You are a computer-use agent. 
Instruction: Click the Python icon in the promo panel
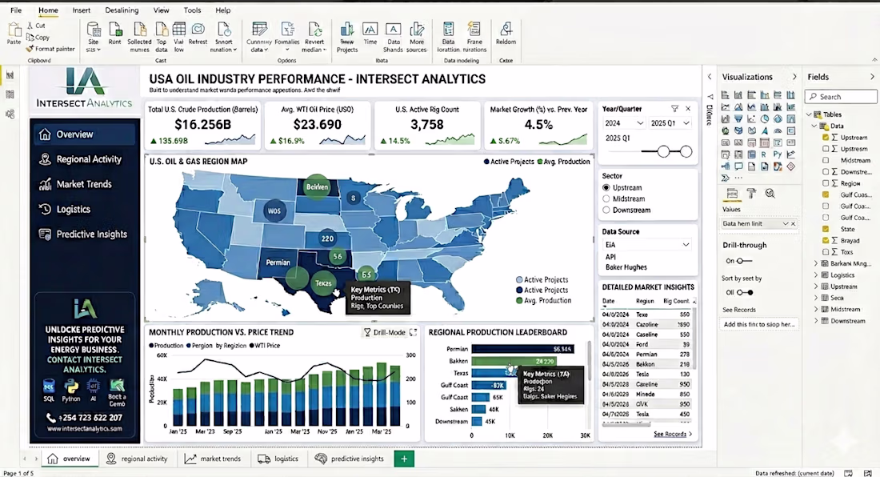tap(71, 386)
